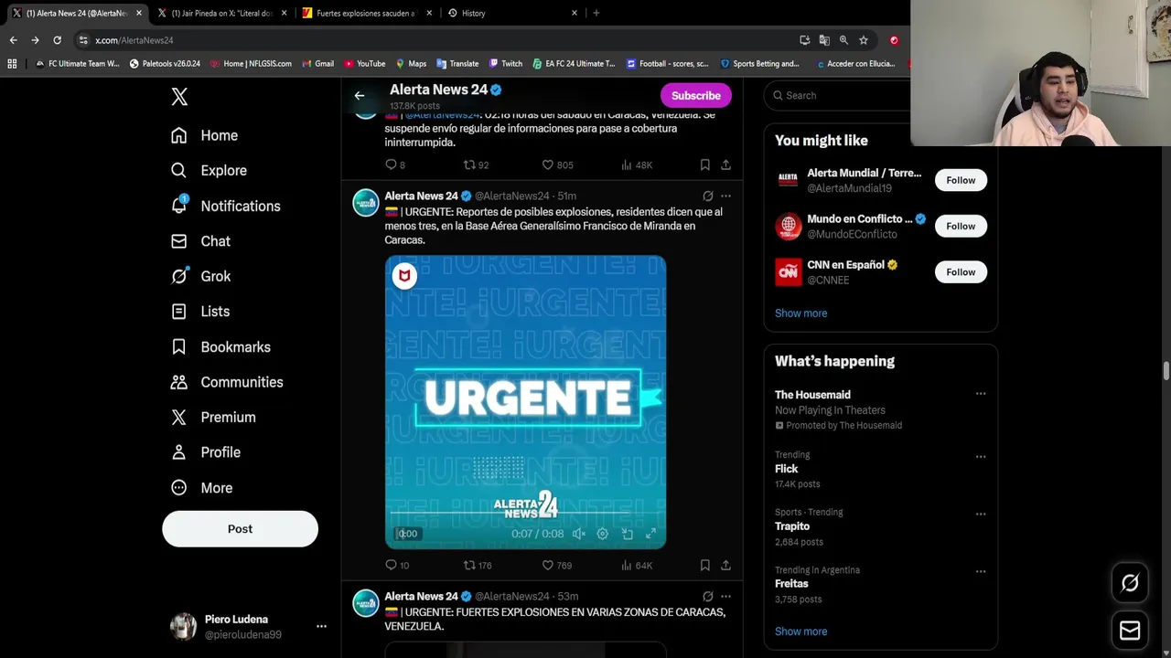Open the YouTube bookmark

pyautogui.click(x=364, y=64)
